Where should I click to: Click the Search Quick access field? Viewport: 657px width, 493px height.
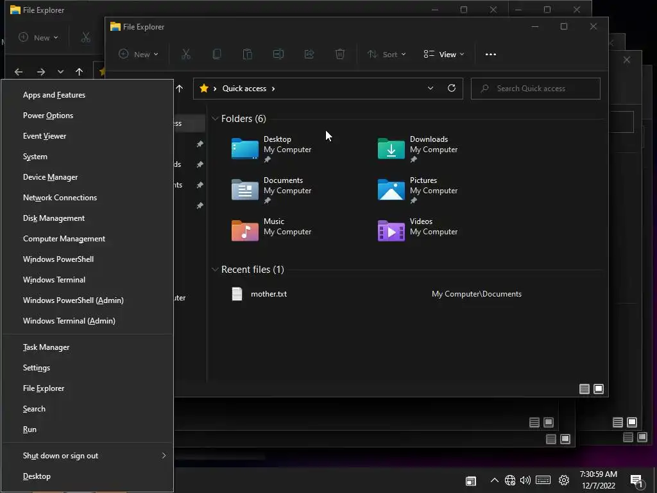536,89
